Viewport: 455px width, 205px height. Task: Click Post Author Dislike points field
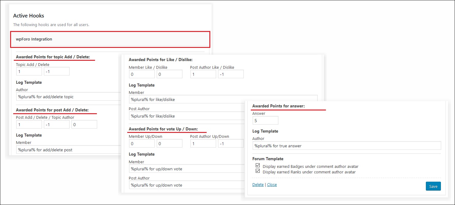(x=231, y=74)
